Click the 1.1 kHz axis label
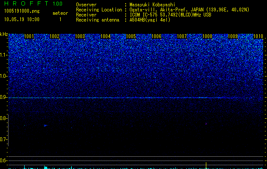 [x=3, y=55]
